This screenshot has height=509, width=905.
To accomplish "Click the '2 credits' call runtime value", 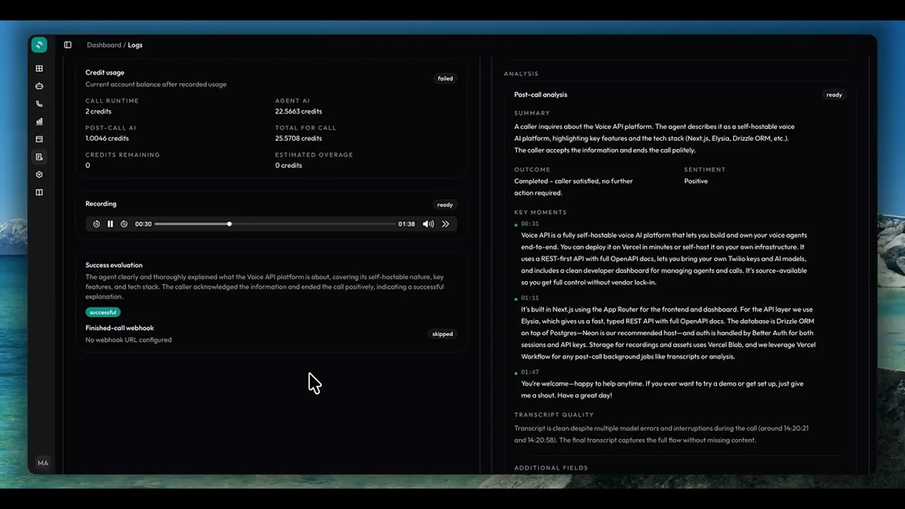I will 98,111.
